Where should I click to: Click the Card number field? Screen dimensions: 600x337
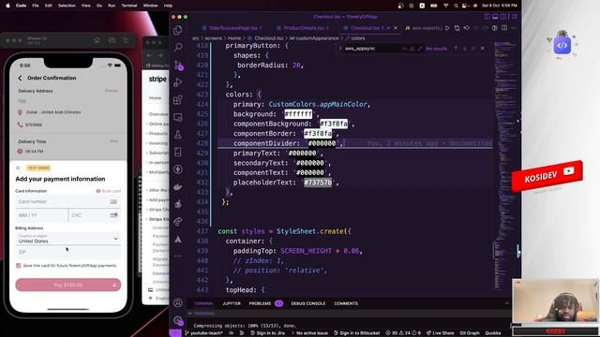pyautogui.click(x=68, y=201)
